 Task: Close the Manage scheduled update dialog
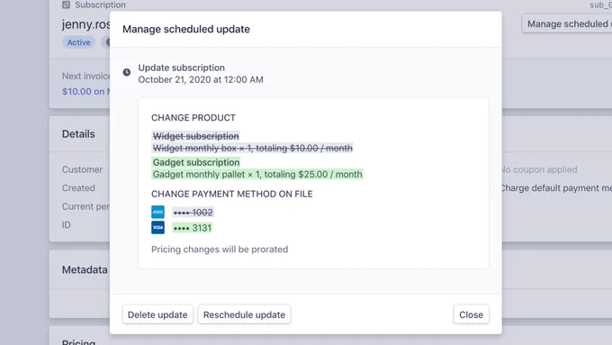click(x=471, y=314)
